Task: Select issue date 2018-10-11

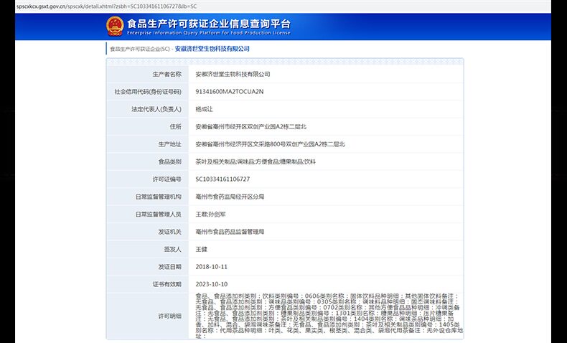Action: 212,267
